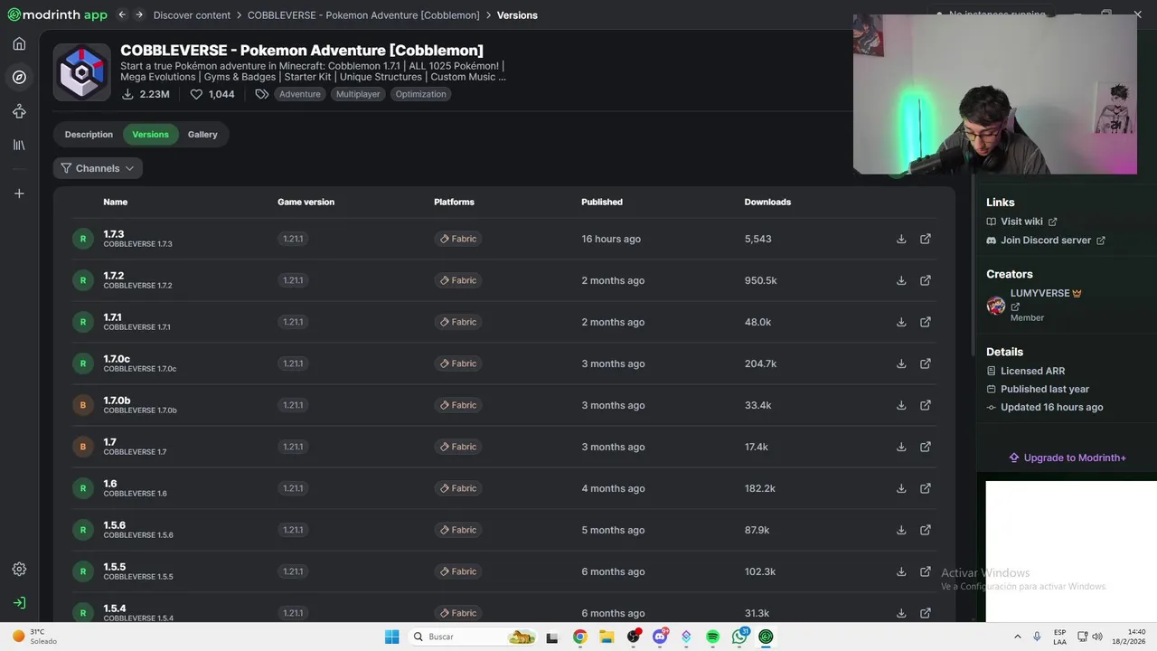Viewport: 1157px width, 651px height.
Task: Download version 1.5.5 using its download icon
Action: (x=901, y=571)
